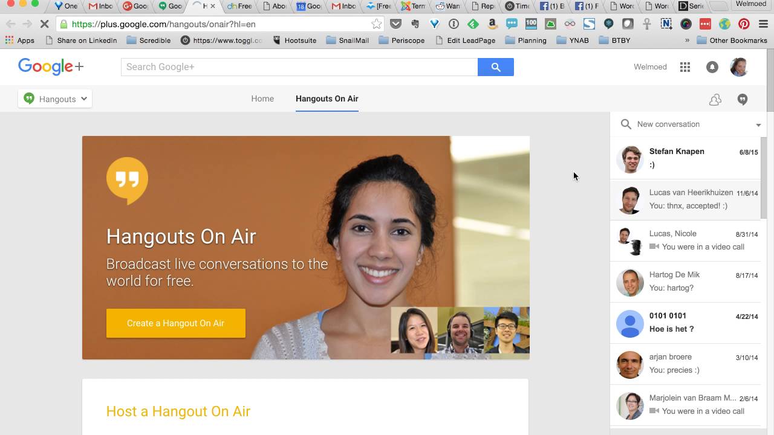
Task: Click the camera lens extension icon
Action: point(686,24)
